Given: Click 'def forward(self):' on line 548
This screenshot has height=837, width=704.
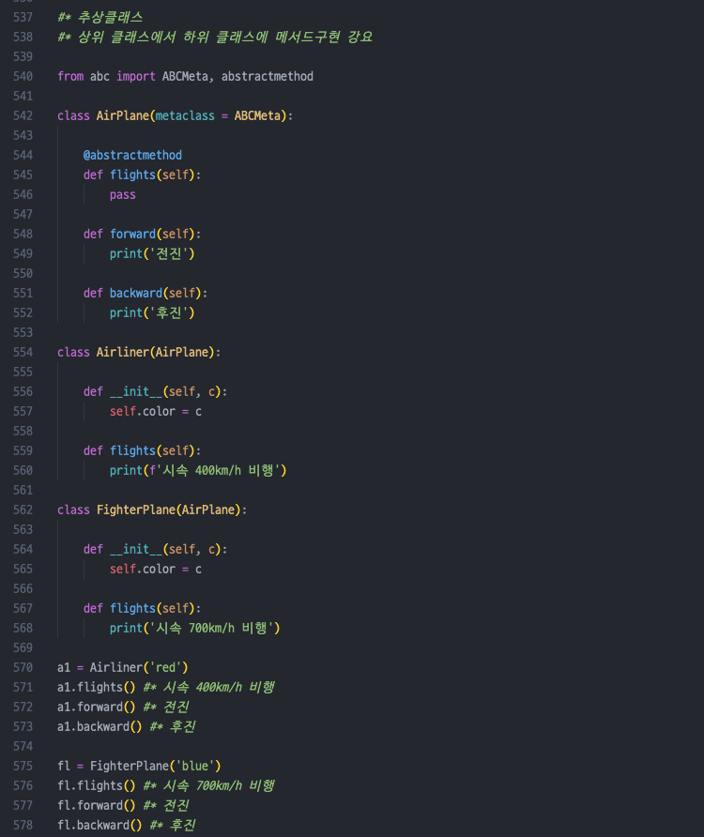Looking at the screenshot, I should click(x=142, y=235).
